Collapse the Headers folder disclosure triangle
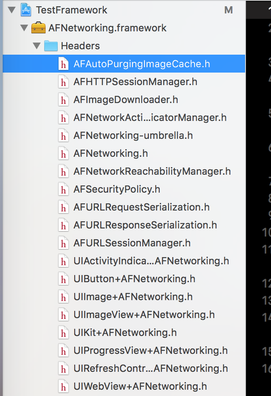The width and height of the screenshot is (271, 396). coord(37,46)
